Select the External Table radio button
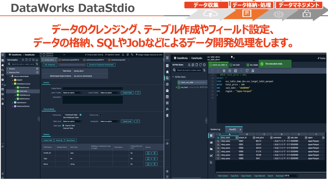This screenshot has height=184, width=328. point(78,126)
